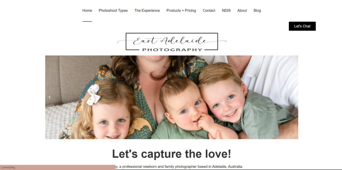Visit the About page
Screen dimensions: 342x170
coord(242,10)
